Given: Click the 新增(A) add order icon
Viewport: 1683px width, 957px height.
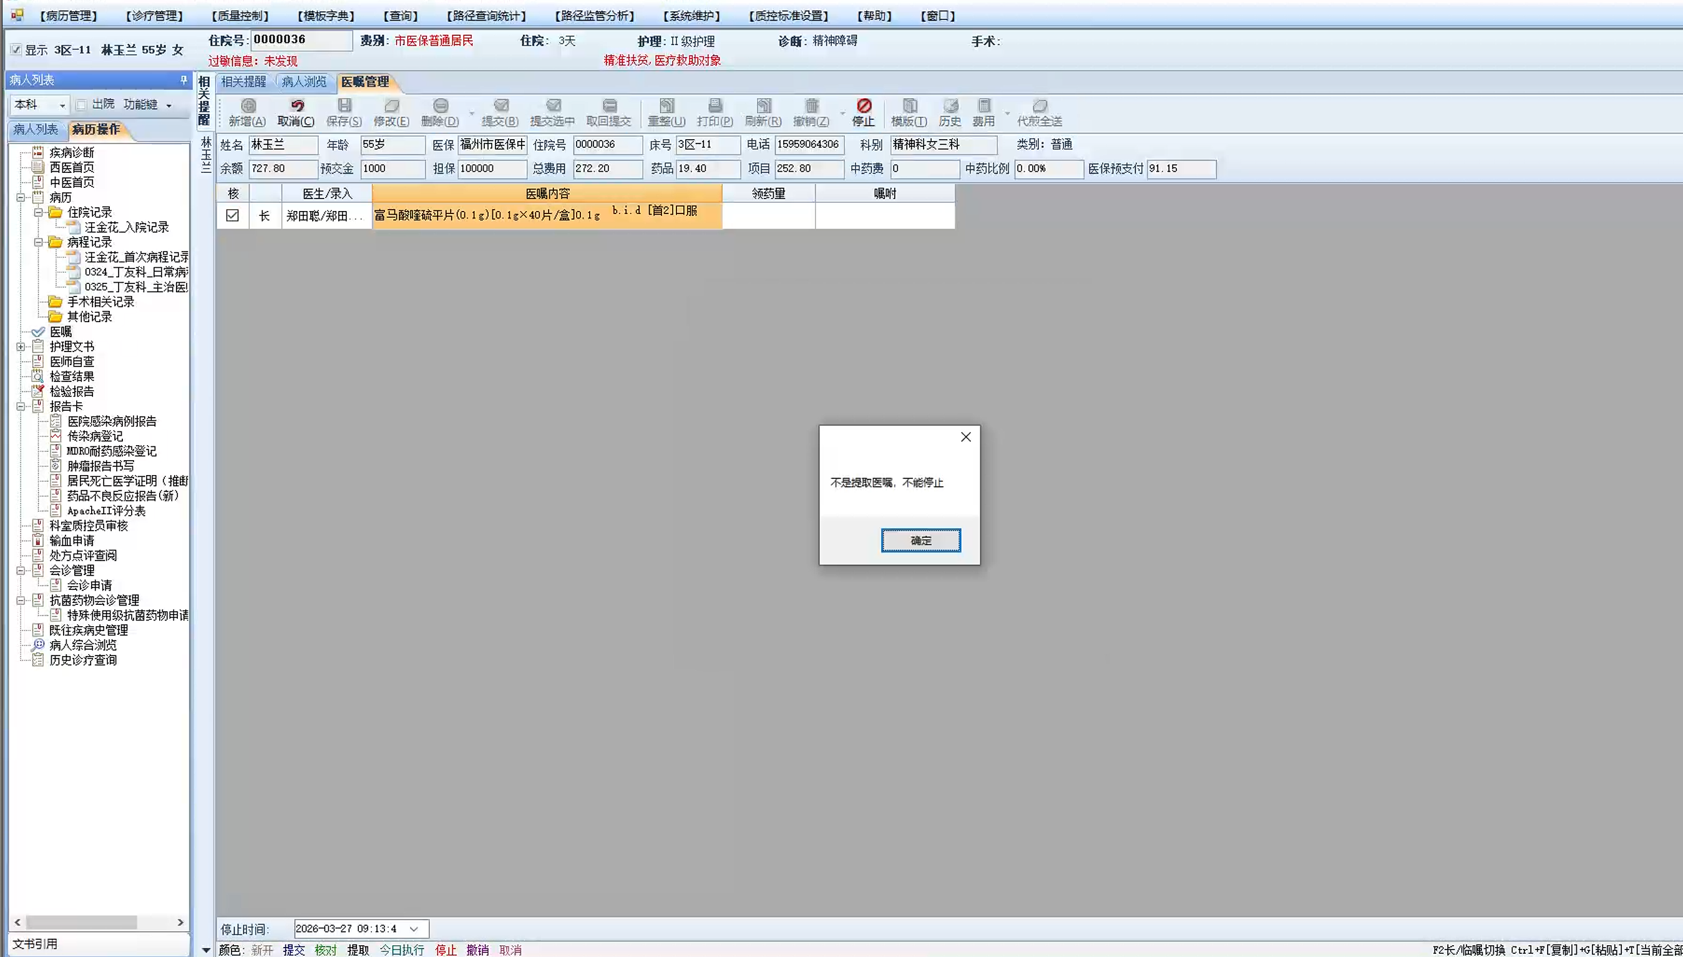Looking at the screenshot, I should pyautogui.click(x=248, y=112).
